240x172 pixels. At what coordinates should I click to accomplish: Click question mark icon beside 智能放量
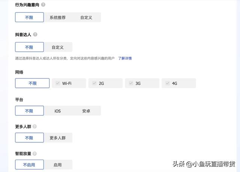click(34, 154)
